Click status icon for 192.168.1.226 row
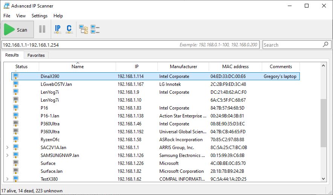This screenshot has height=195, width=333. [15, 163]
